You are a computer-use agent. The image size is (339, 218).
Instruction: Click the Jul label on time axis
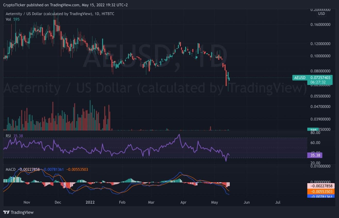(x=278, y=202)
